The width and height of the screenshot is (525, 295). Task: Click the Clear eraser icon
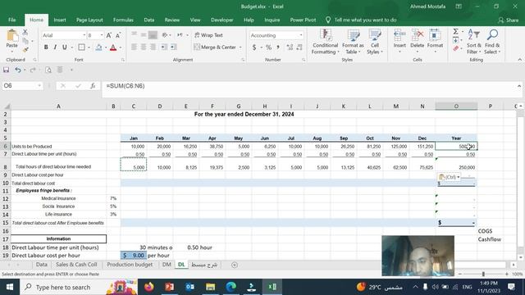[456, 49]
